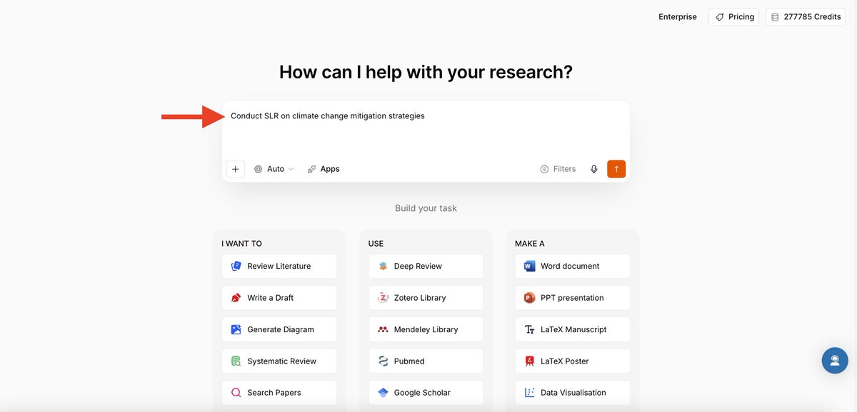The image size is (857, 412).
Task: Make a PPT presentation
Action: click(573, 298)
